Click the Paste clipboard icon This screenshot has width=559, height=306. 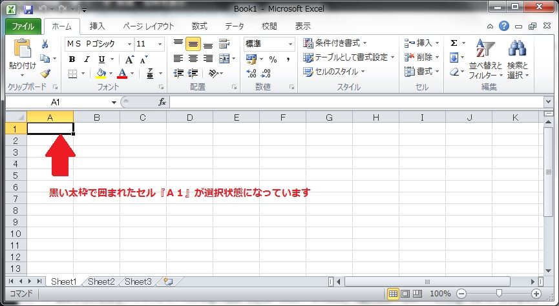tap(23, 48)
